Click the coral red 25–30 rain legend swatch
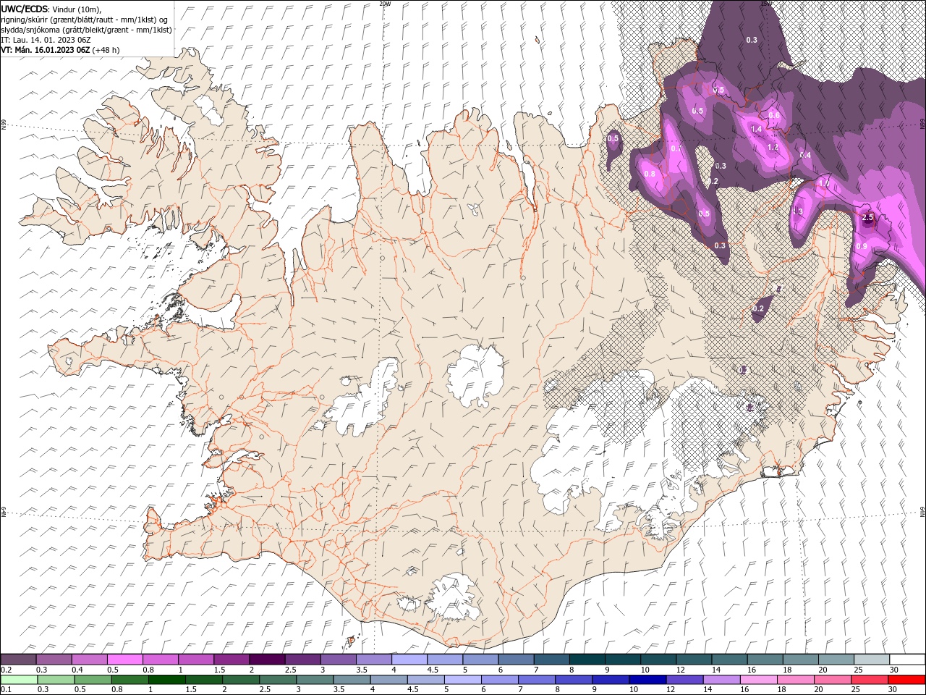Image resolution: width=926 pixels, height=695 pixels. tap(869, 680)
